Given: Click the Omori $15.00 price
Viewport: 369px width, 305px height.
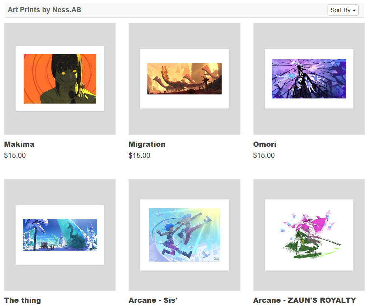Looking at the screenshot, I should tap(264, 156).
